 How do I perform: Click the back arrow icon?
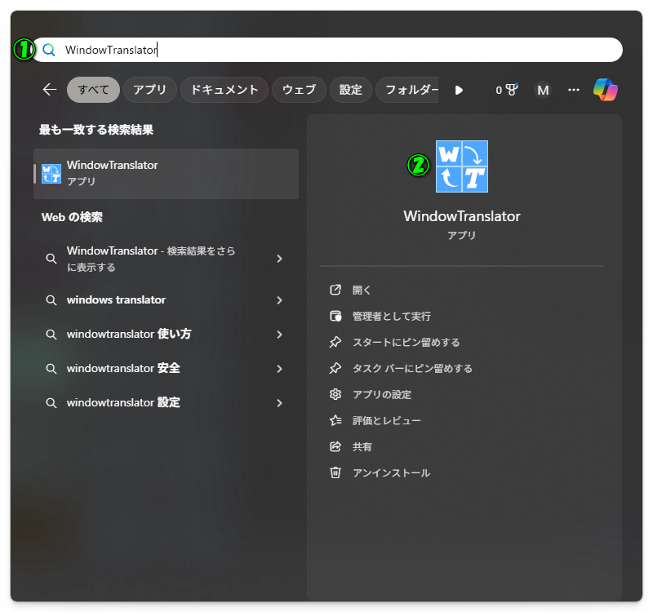click(50, 90)
